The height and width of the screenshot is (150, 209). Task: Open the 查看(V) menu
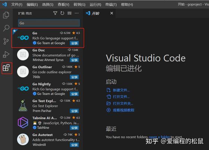tap(63, 5)
